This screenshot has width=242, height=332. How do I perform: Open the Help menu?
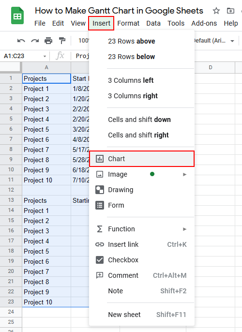click(x=231, y=23)
